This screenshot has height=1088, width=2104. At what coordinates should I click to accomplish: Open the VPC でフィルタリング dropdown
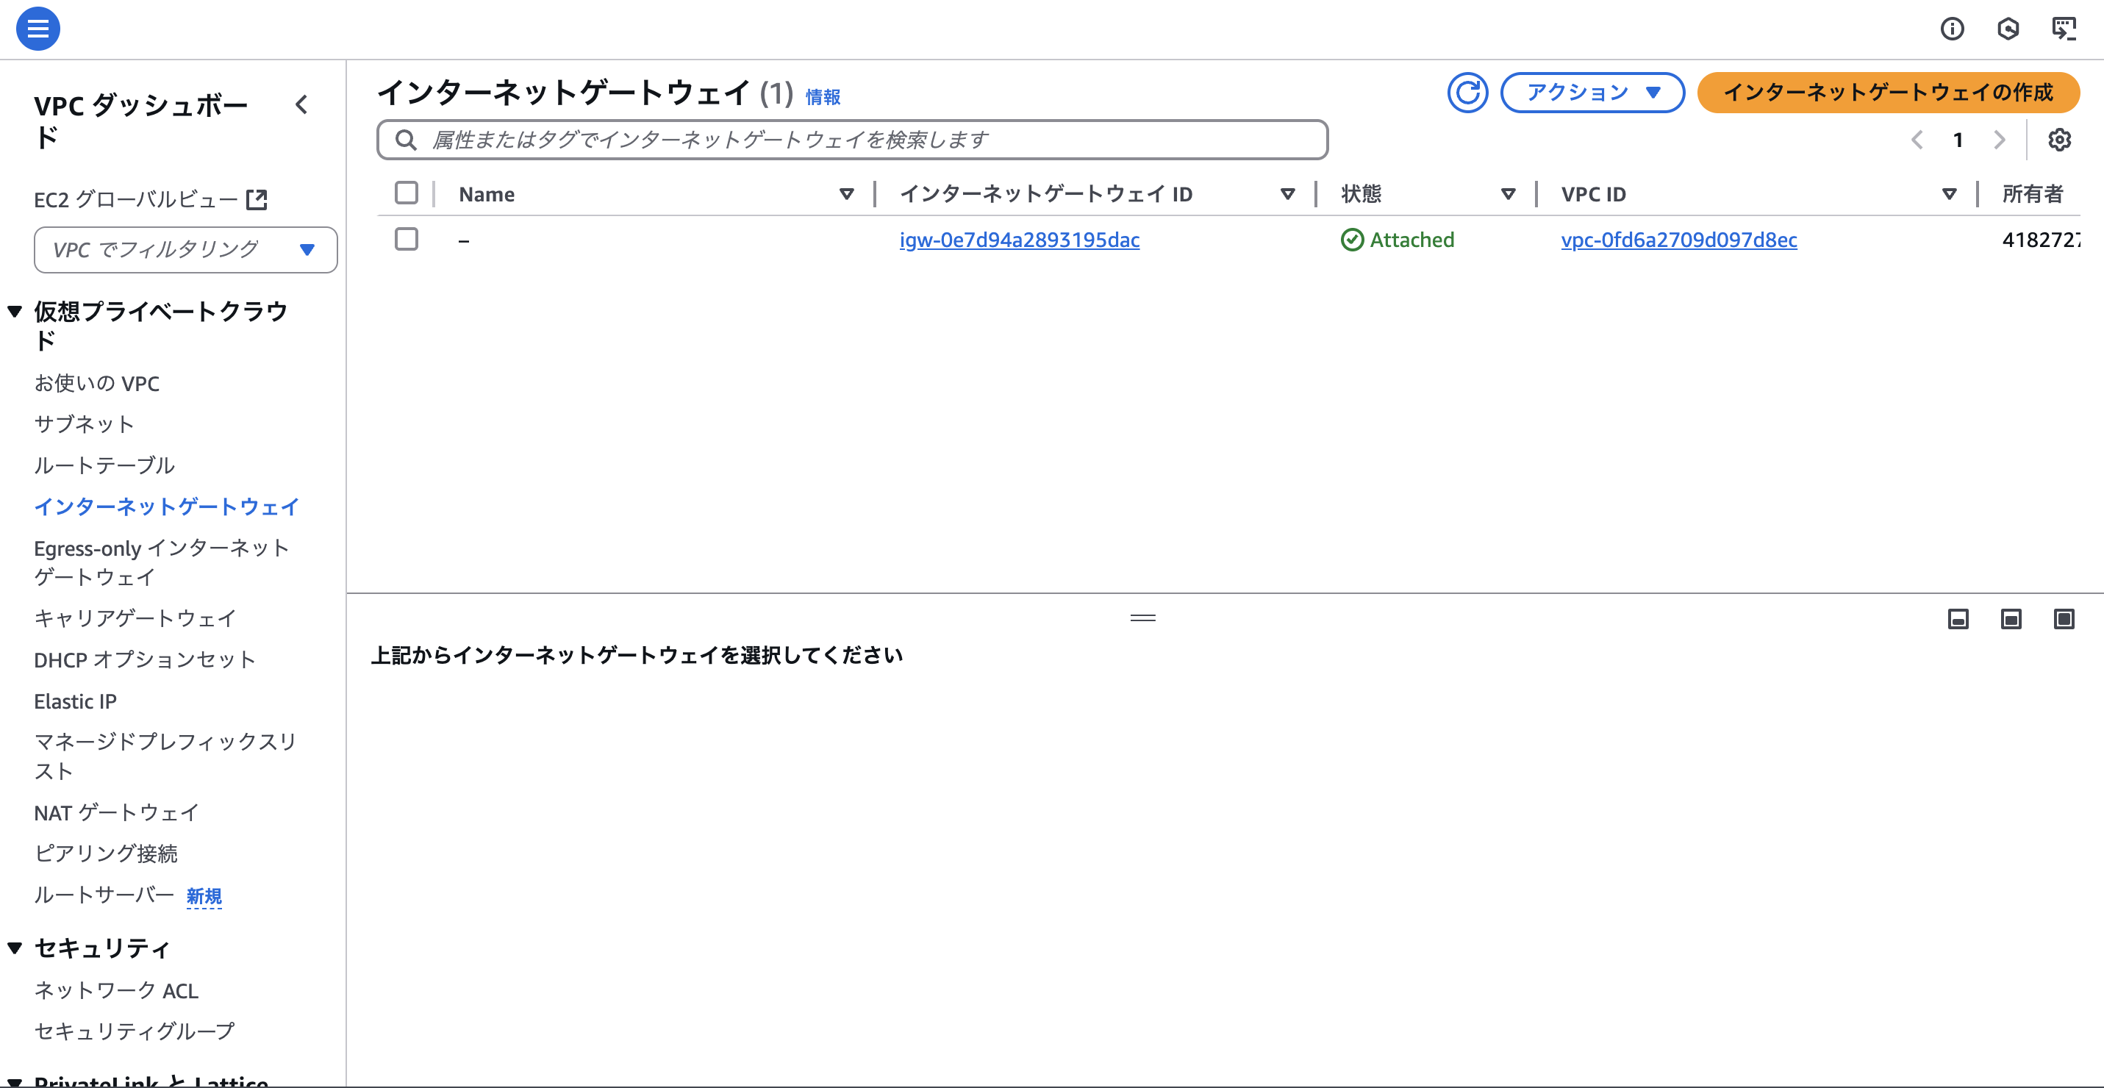185,249
